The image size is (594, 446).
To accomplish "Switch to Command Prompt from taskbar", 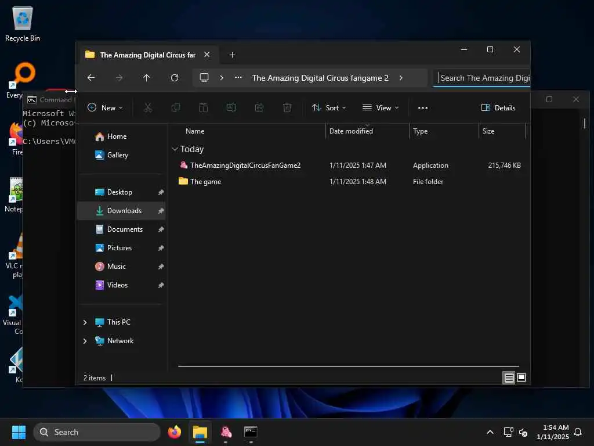I will [x=251, y=432].
